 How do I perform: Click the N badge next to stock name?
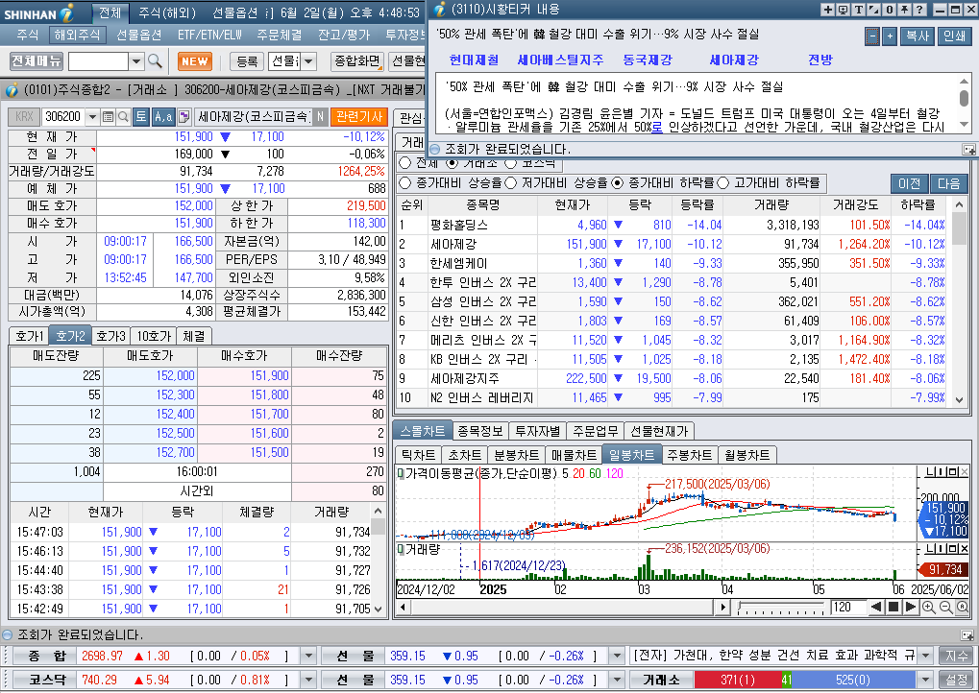pos(320,117)
